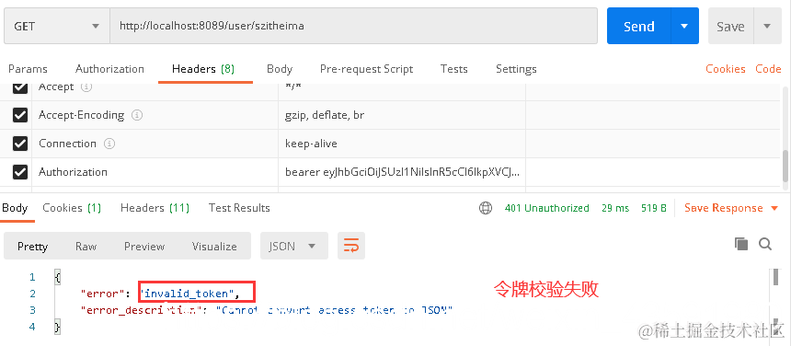Copy the response with the copy icon
791x346 pixels.
click(x=741, y=244)
